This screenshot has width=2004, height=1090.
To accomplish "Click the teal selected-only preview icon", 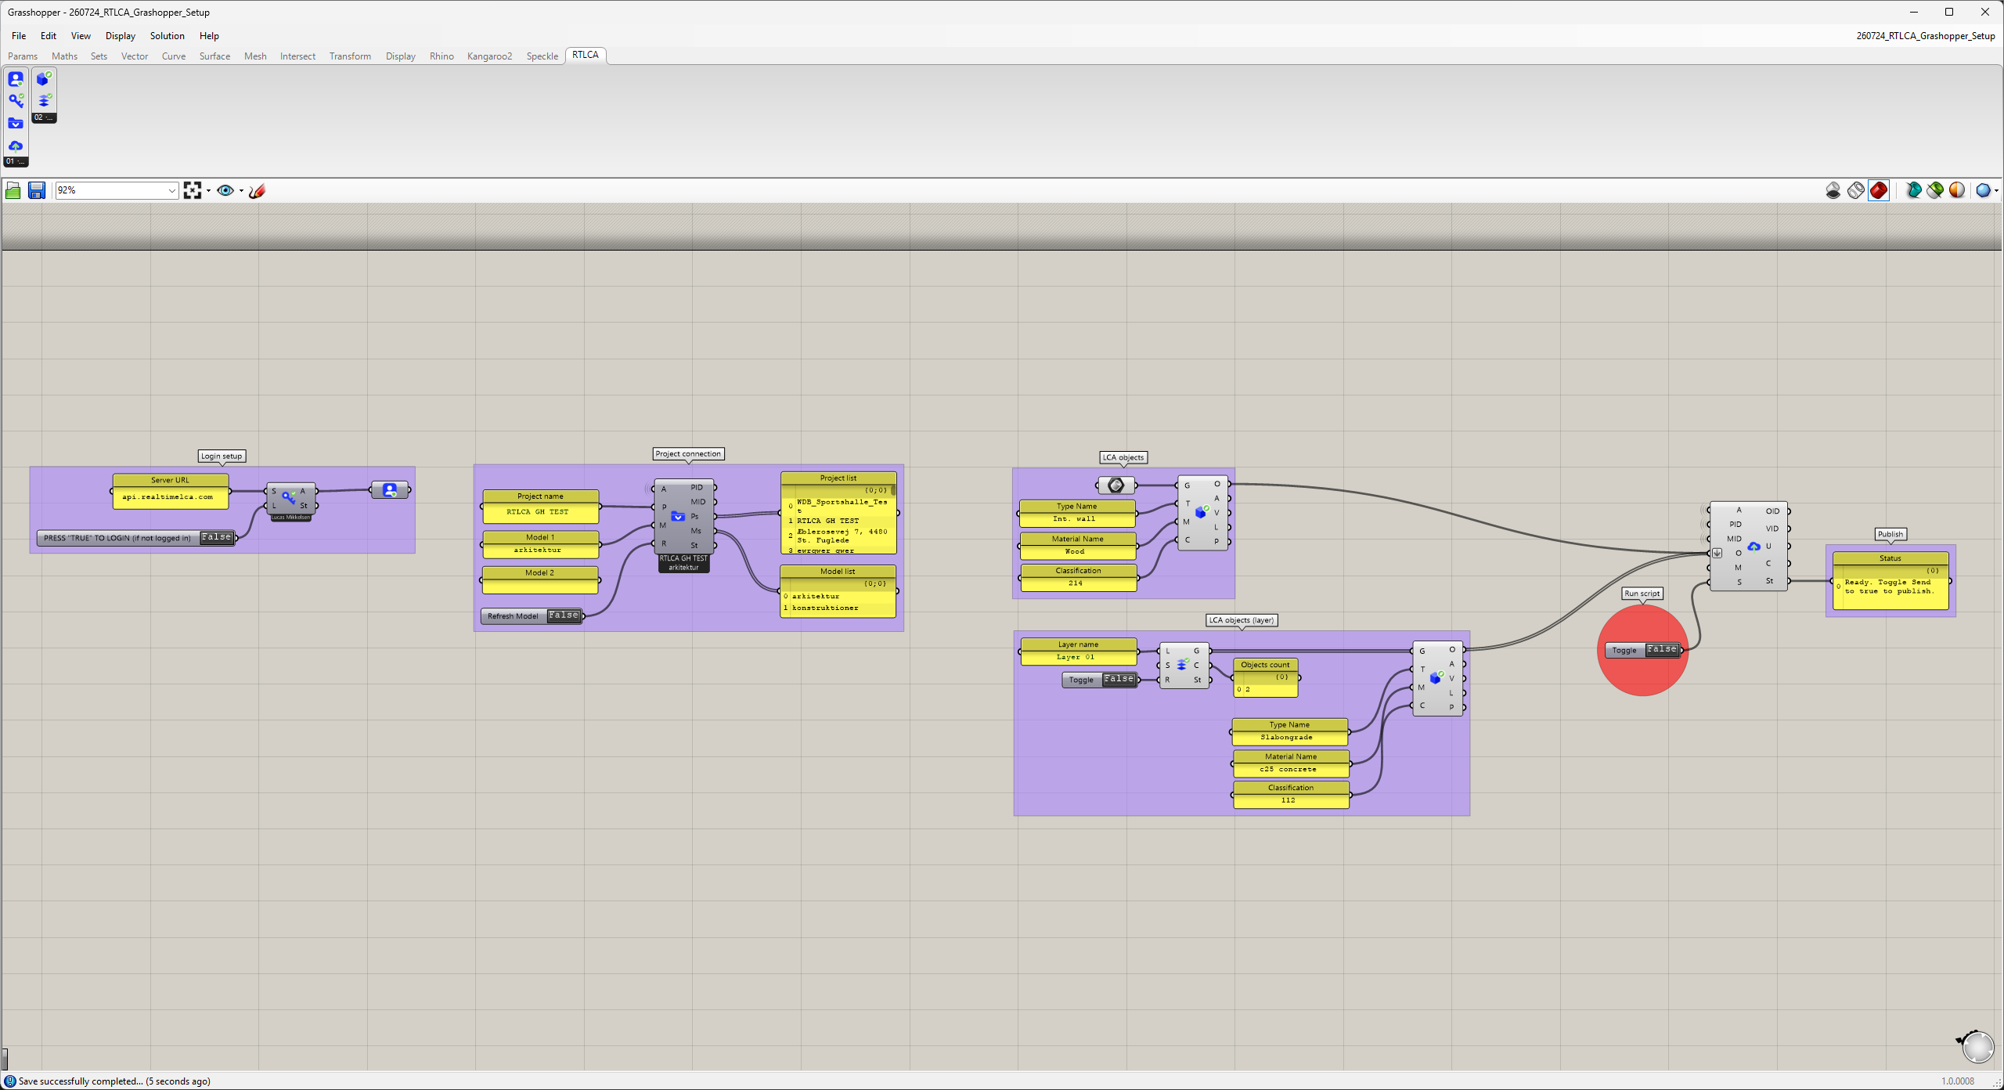I will click(x=1913, y=190).
